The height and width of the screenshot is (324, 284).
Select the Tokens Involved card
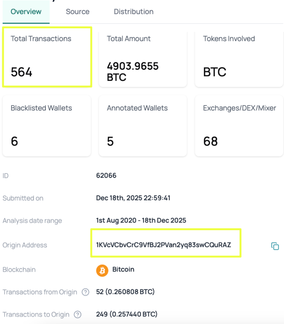pos(239,57)
